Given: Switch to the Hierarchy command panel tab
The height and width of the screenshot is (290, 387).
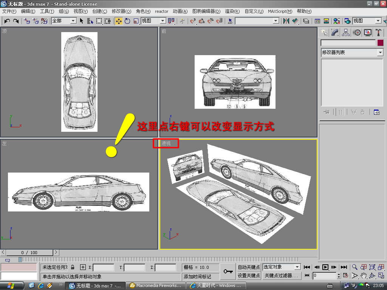Looking at the screenshot, I should click(346, 32).
